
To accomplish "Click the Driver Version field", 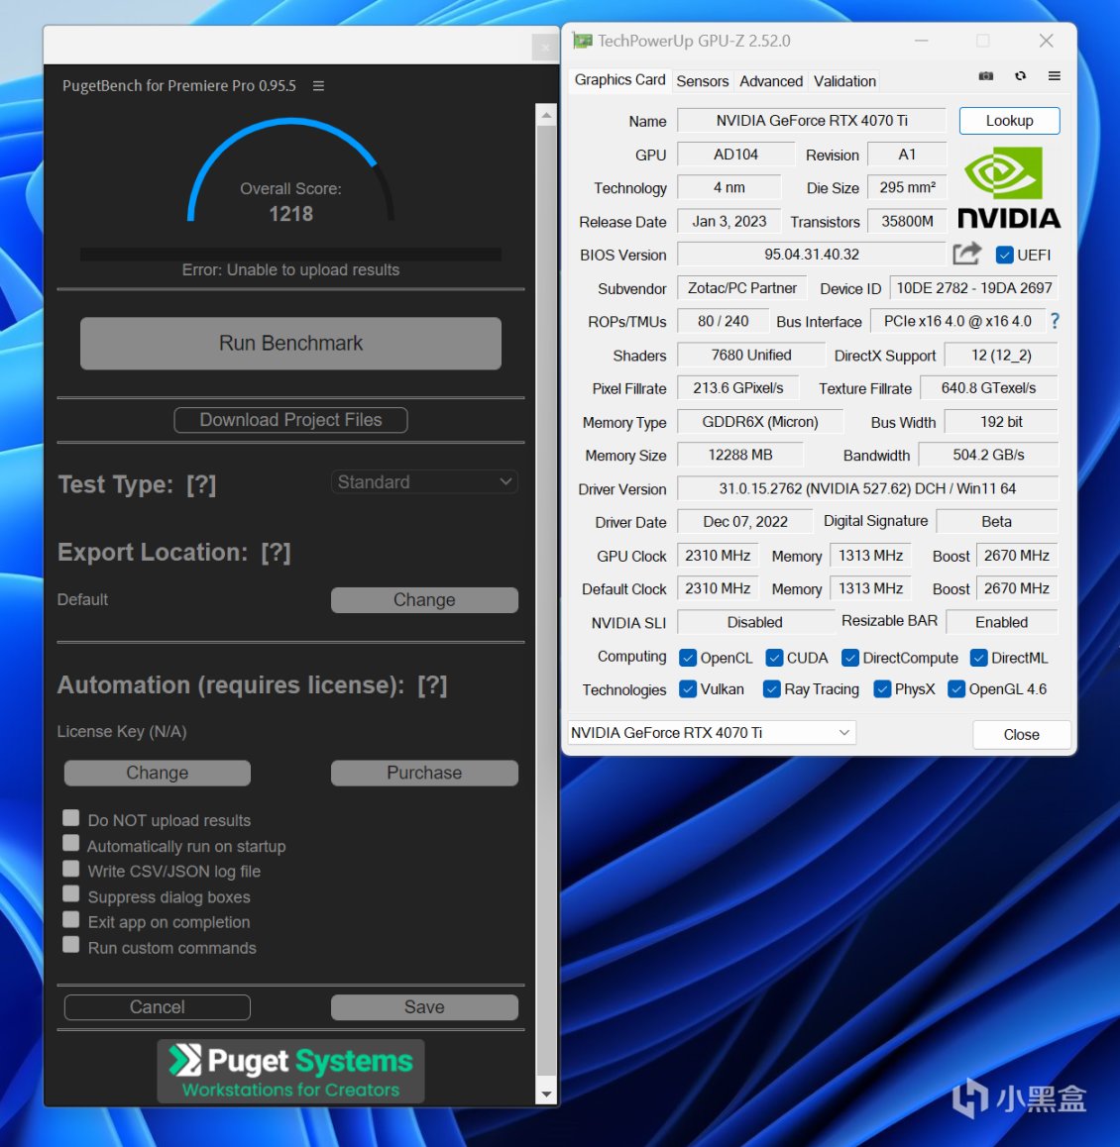I will pos(867,488).
